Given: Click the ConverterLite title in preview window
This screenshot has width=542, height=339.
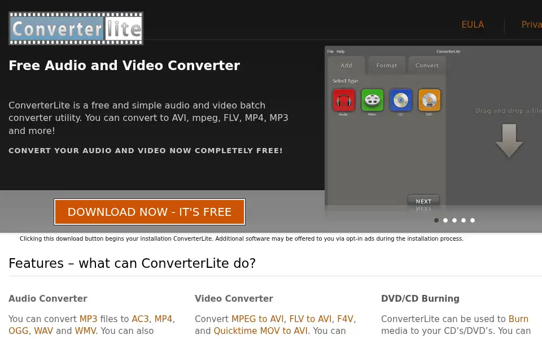Looking at the screenshot, I should point(448,51).
